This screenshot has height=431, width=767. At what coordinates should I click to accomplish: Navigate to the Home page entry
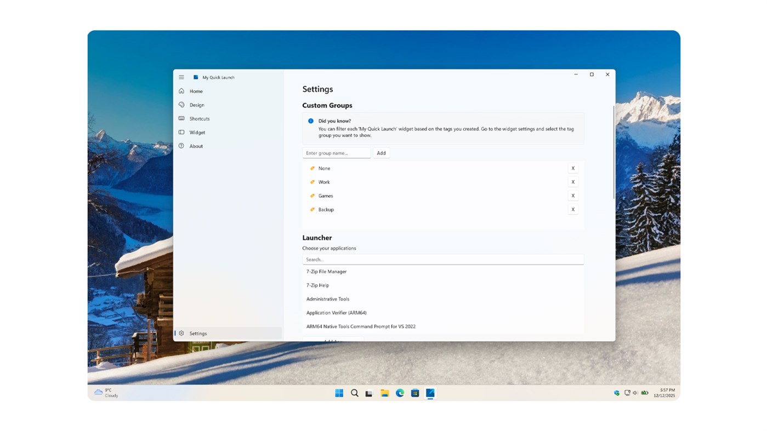195,91
